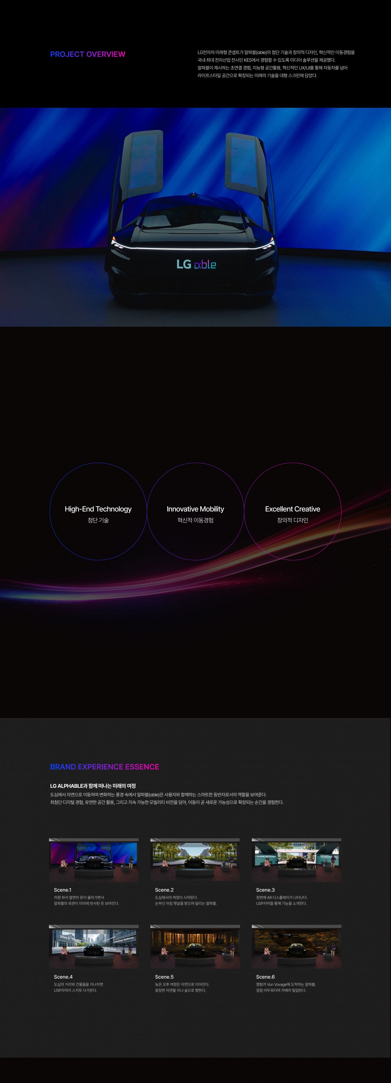Click the Scene.4 caption title
The image size is (391, 1083).
(63, 977)
